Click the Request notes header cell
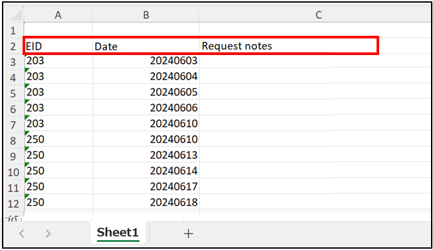The image size is (433, 250). [x=315, y=46]
